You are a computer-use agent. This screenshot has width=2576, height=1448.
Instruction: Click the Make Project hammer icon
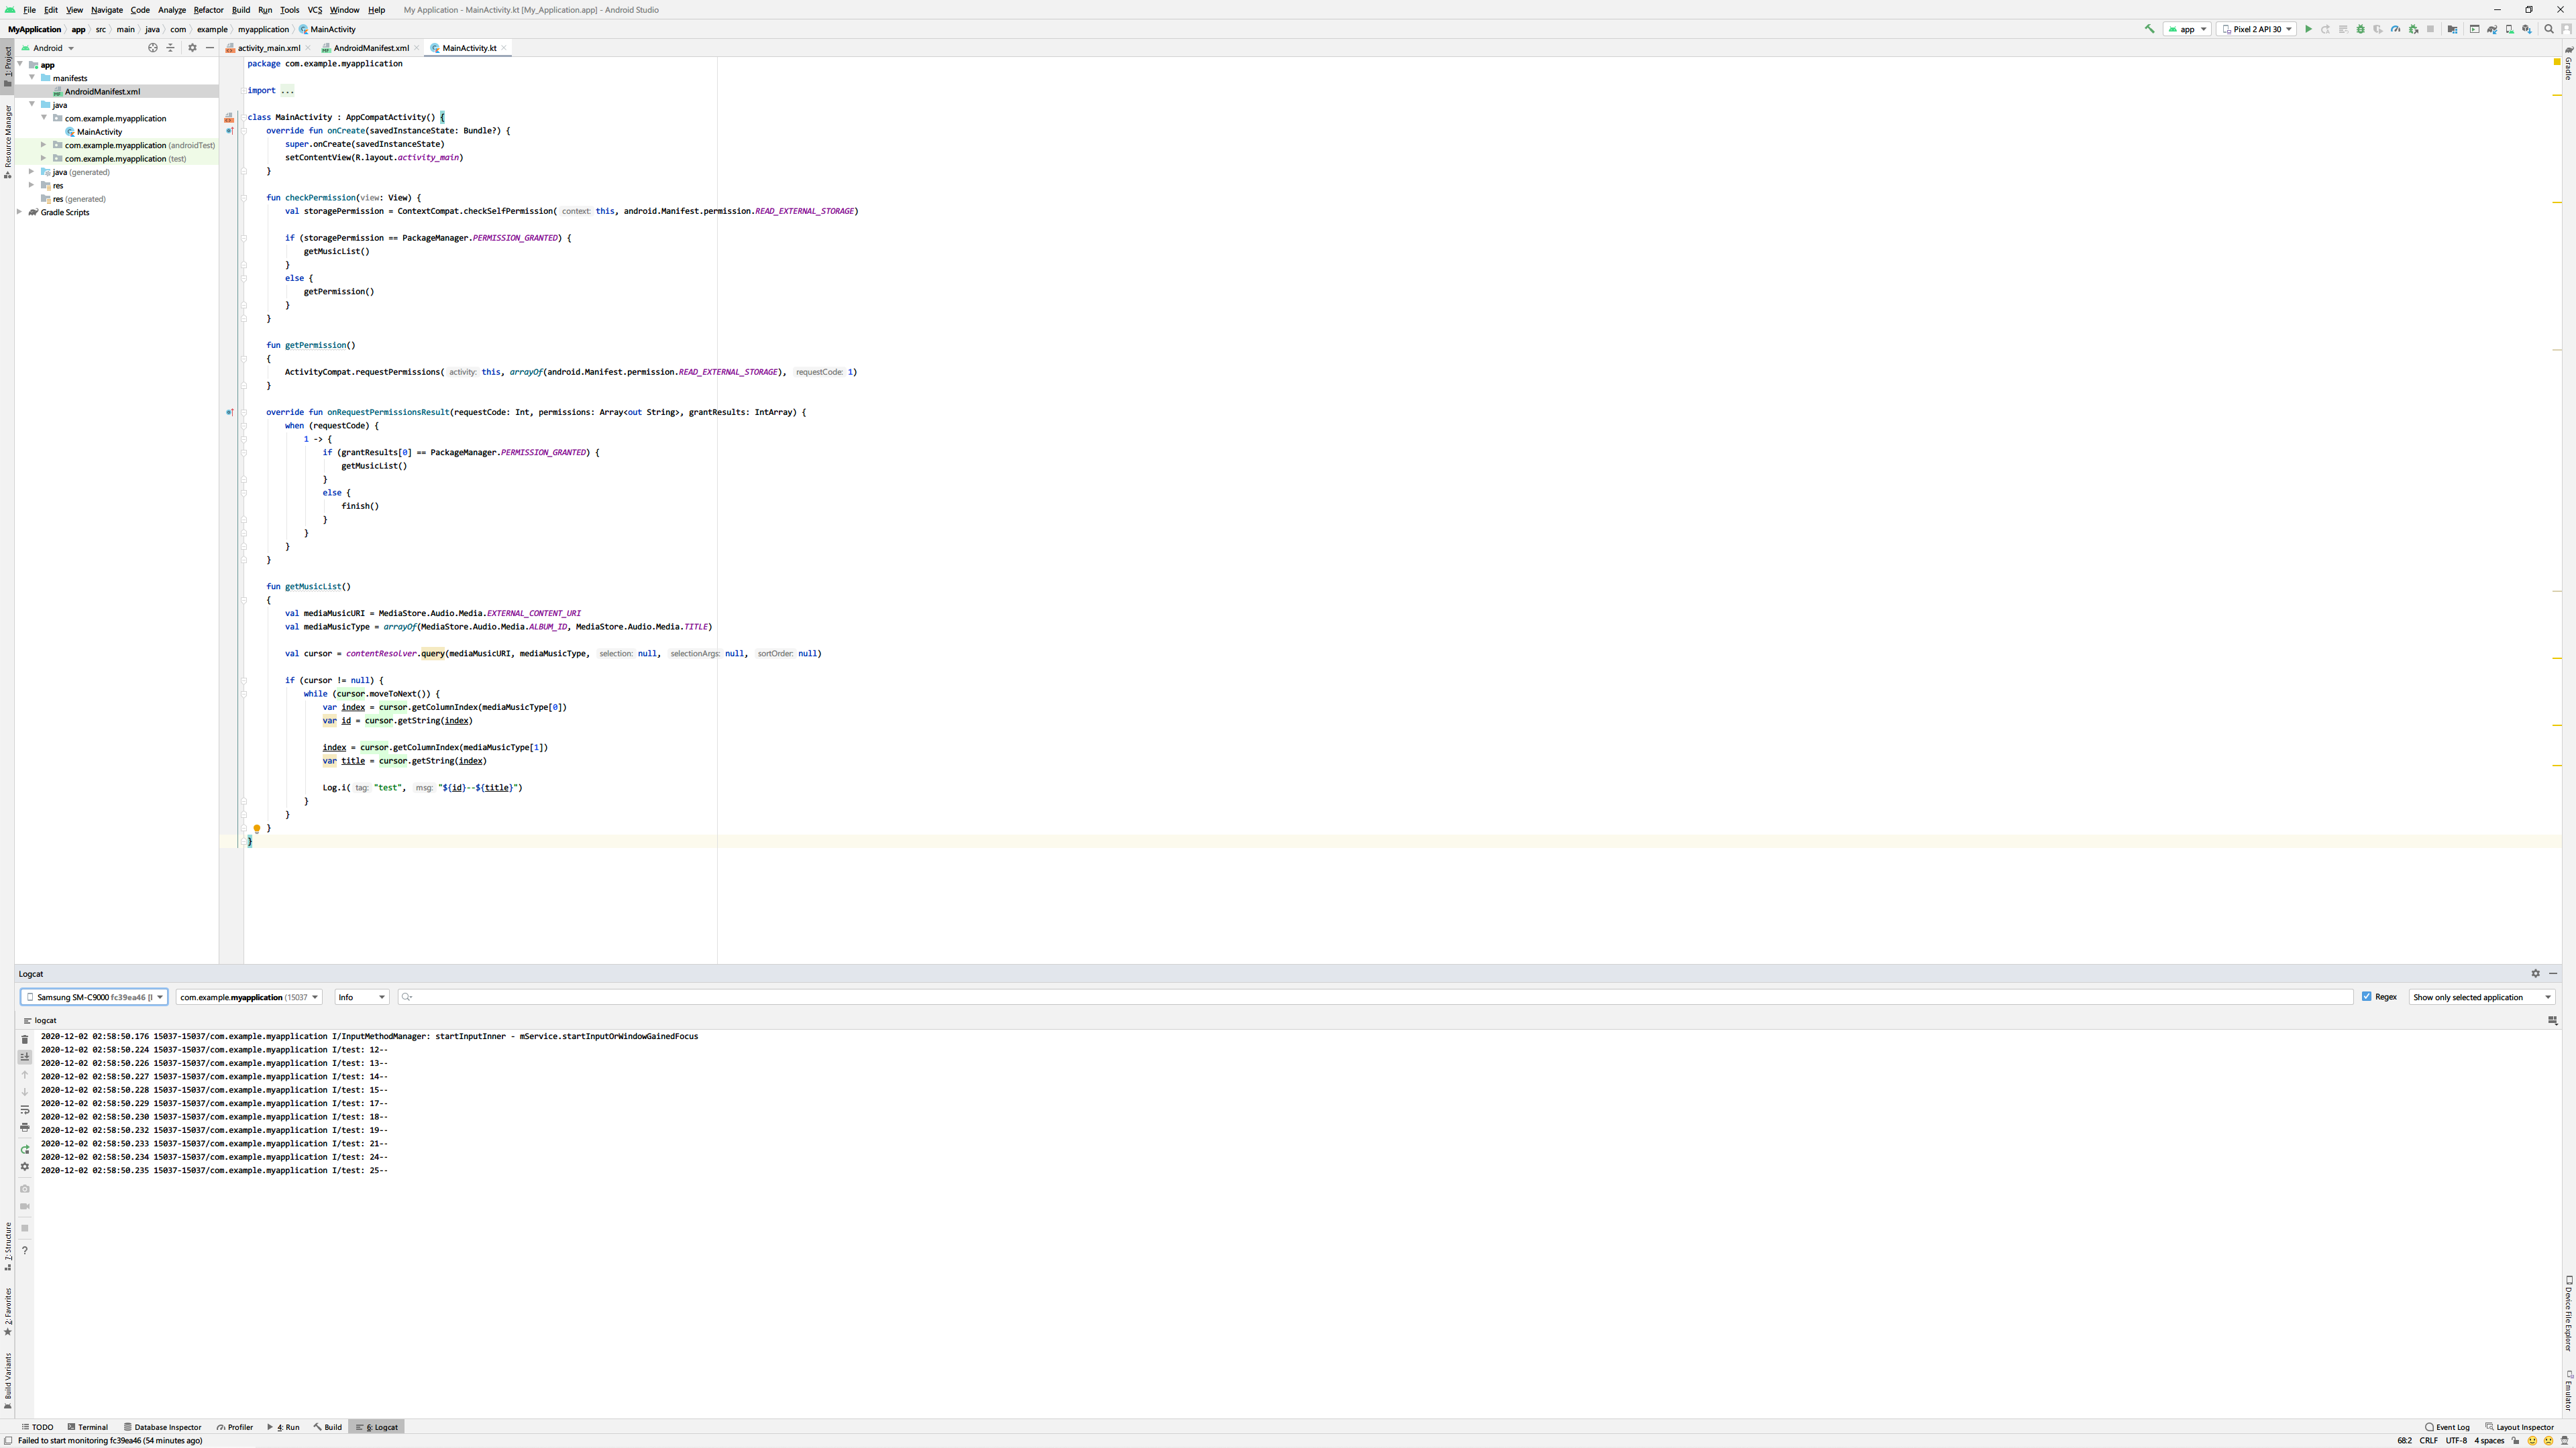(2149, 29)
